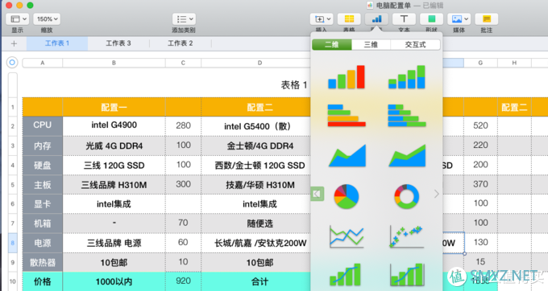Select the donut chart icon
The height and width of the screenshot is (291, 548).
coord(406,197)
